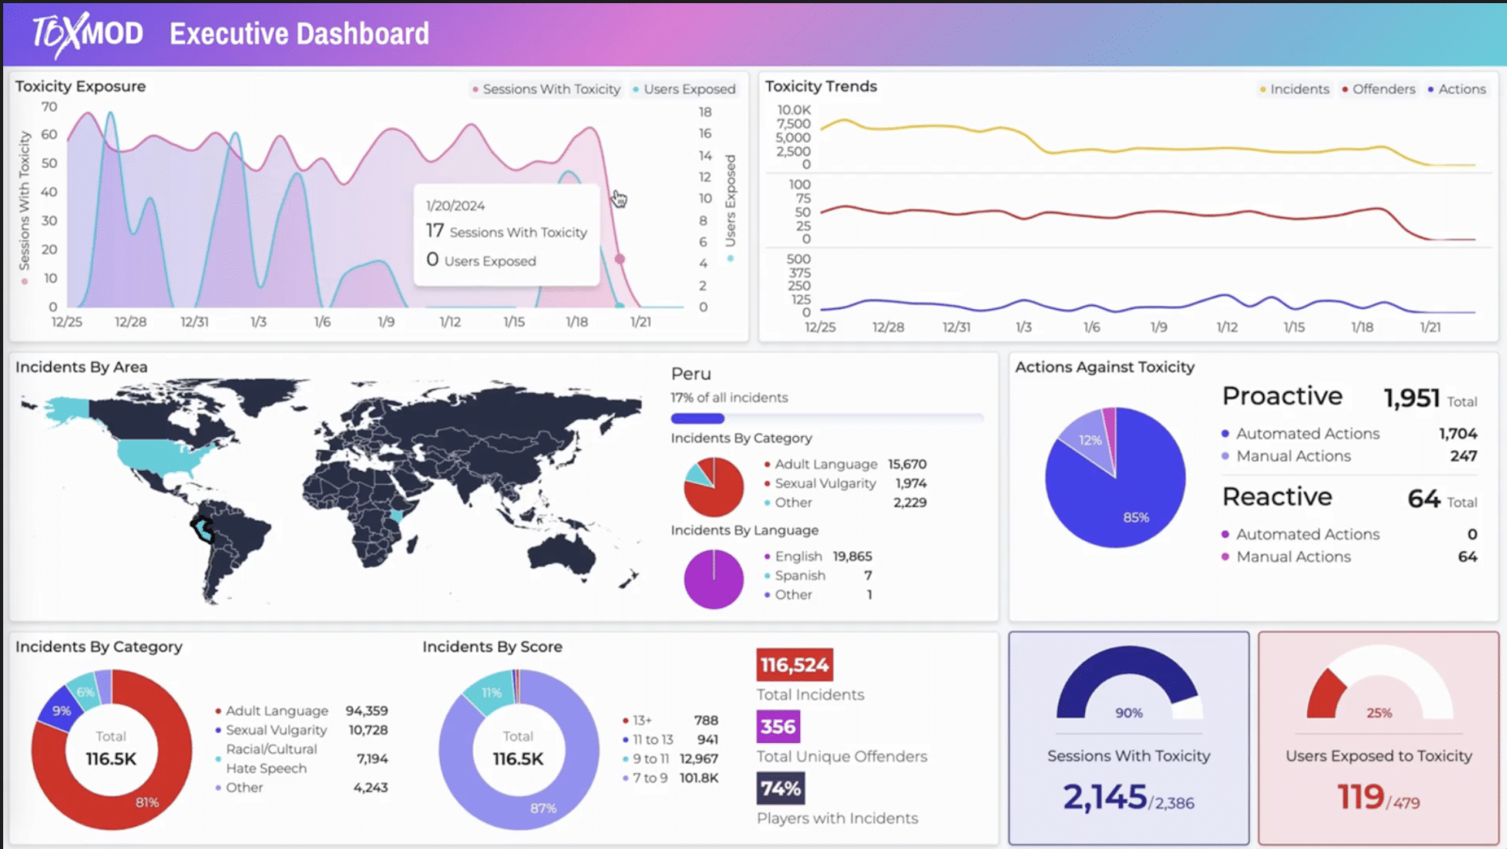1507x849 pixels.
Task: Click the 90% Sessions With Toxicity gauge
Action: tap(1128, 684)
